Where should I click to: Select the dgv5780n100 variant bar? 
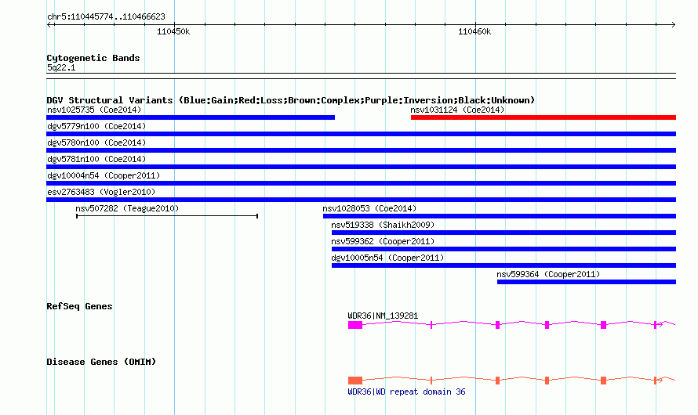(361, 150)
